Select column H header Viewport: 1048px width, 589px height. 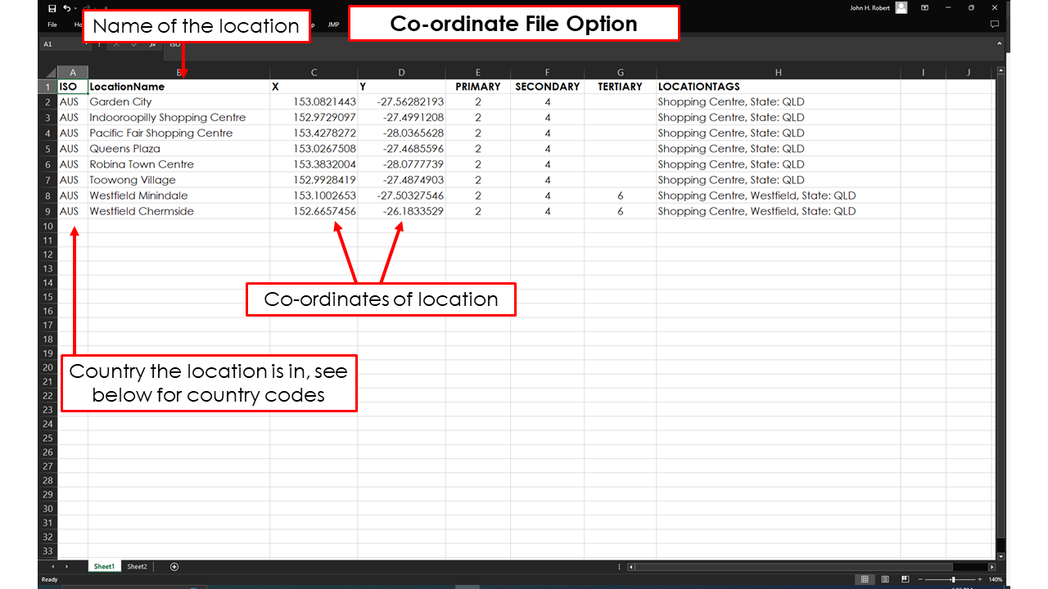click(x=778, y=73)
